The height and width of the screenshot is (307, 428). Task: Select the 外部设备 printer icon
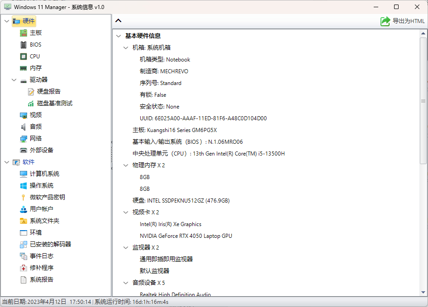pos(24,151)
